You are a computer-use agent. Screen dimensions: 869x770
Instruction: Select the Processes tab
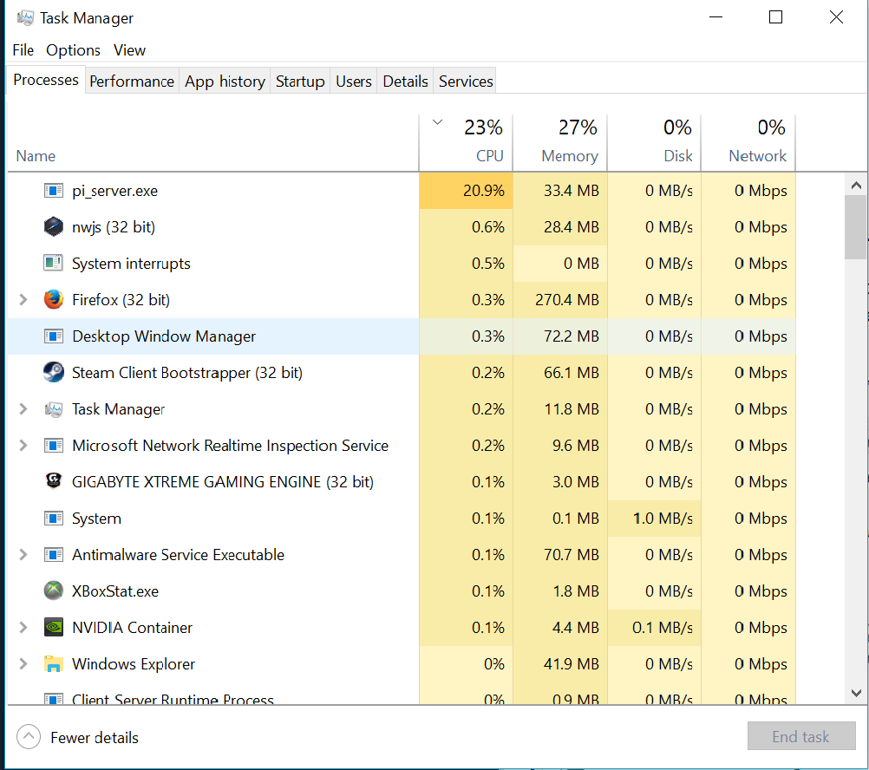[x=46, y=80]
